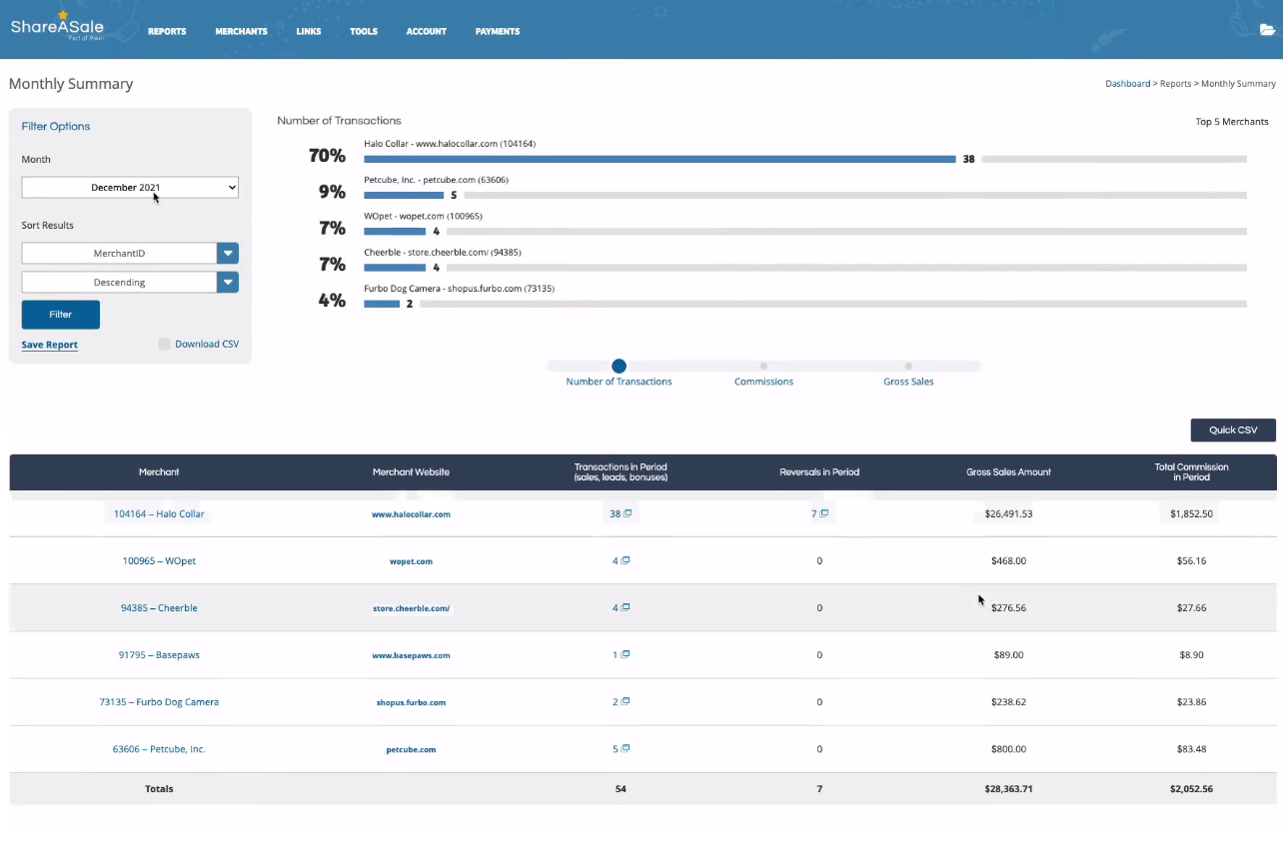1283x868 pixels.
Task: Click the $1,852.50 commission value
Action: (1191, 513)
